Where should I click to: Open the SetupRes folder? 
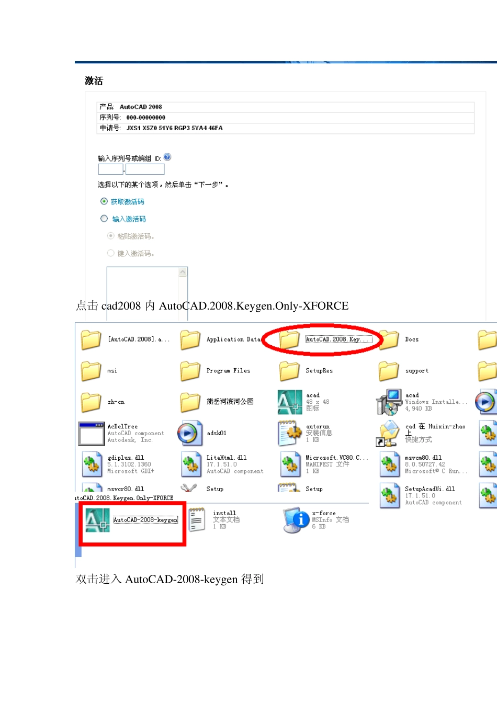click(x=306, y=371)
